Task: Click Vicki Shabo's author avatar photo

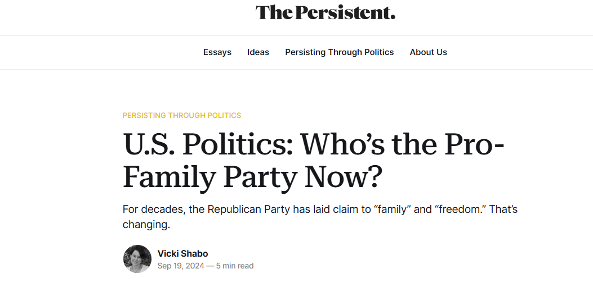Action: pyautogui.click(x=137, y=259)
